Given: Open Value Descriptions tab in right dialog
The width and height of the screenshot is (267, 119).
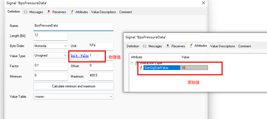Looking at the screenshot, I should (x=223, y=46).
